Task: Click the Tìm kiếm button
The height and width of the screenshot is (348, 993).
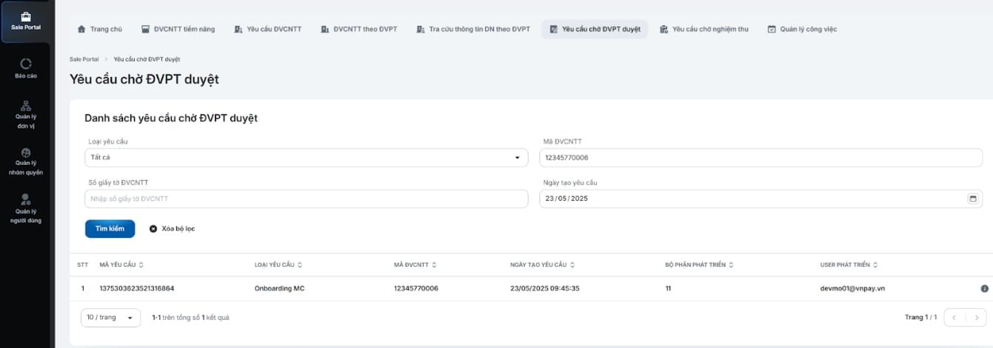Action: point(110,229)
